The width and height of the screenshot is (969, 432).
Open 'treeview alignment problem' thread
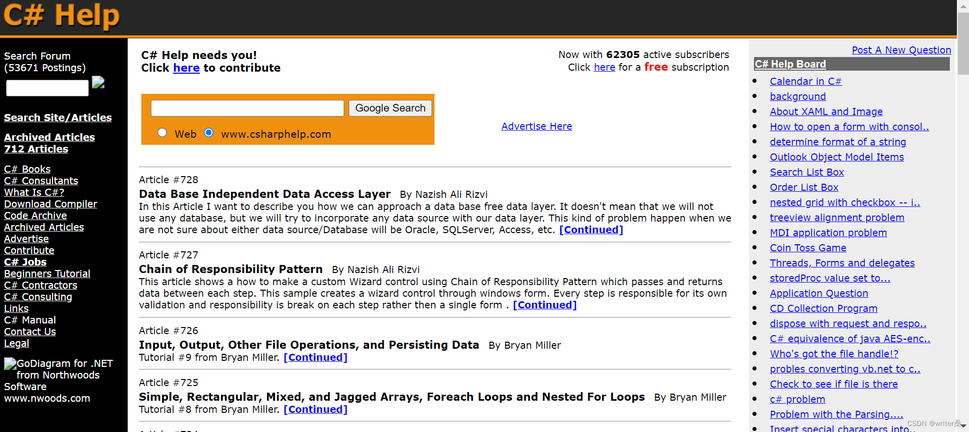coord(837,218)
